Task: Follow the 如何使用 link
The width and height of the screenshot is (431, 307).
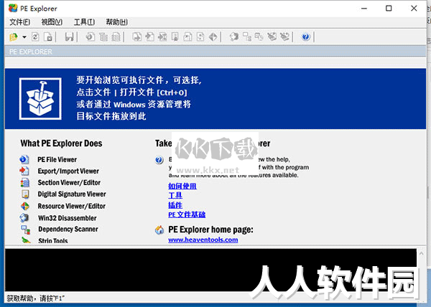Action: [182, 186]
